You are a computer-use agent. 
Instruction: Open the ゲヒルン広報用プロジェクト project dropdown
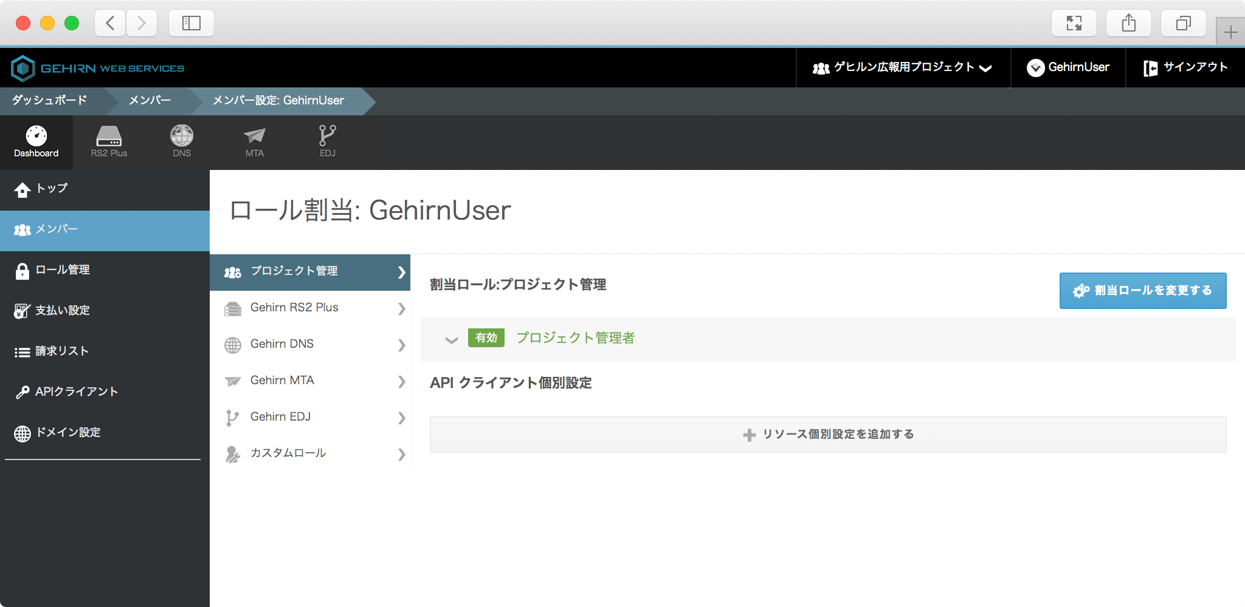point(902,67)
